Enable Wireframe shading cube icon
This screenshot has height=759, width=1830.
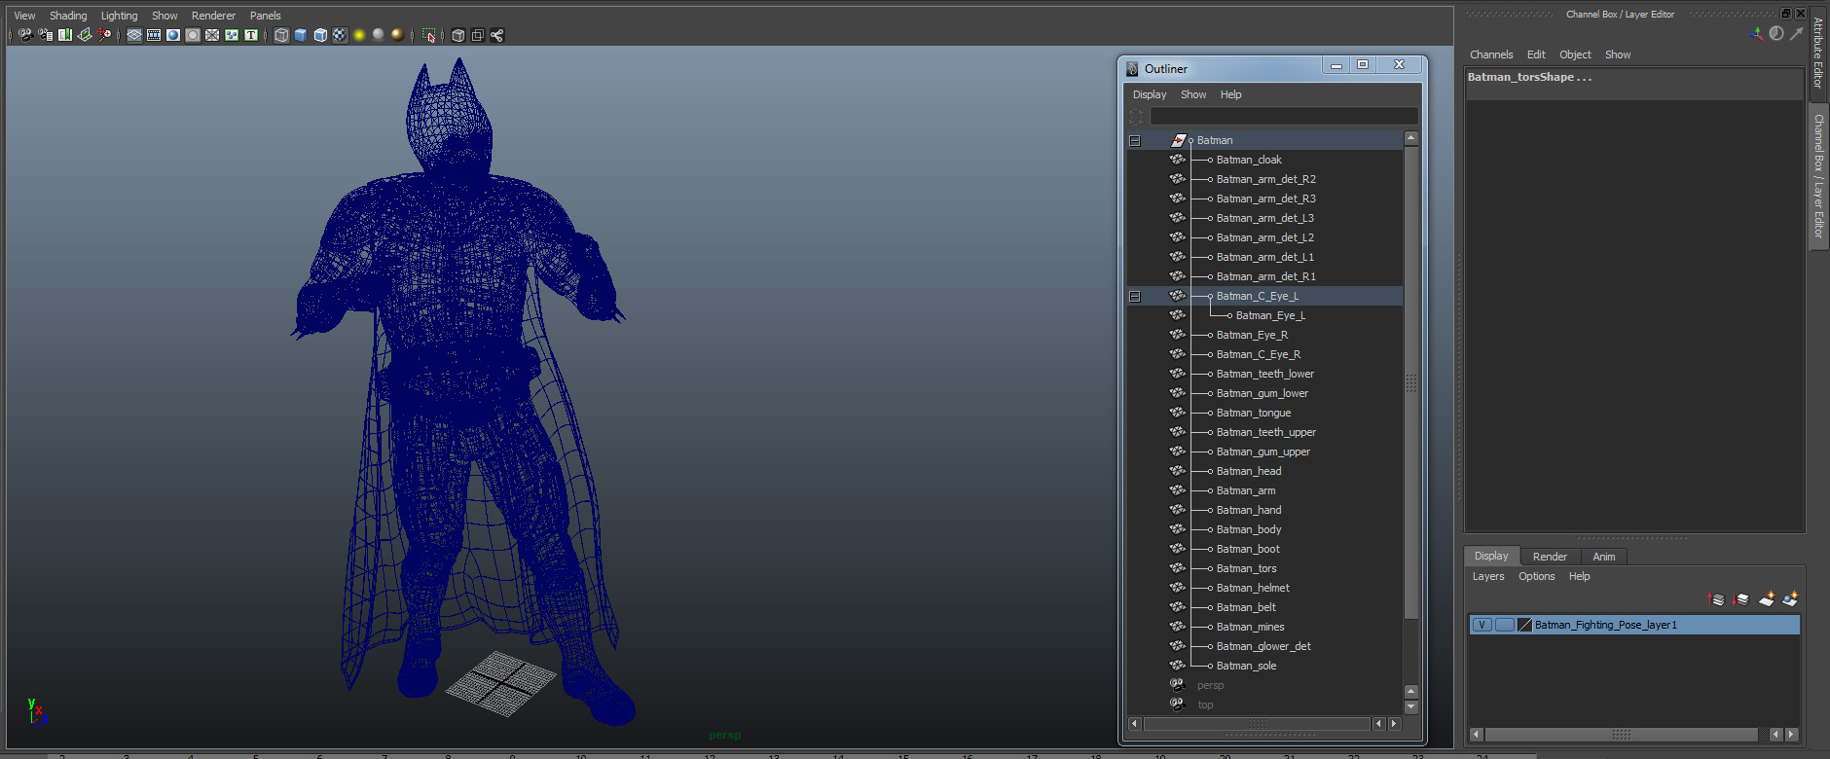(281, 35)
